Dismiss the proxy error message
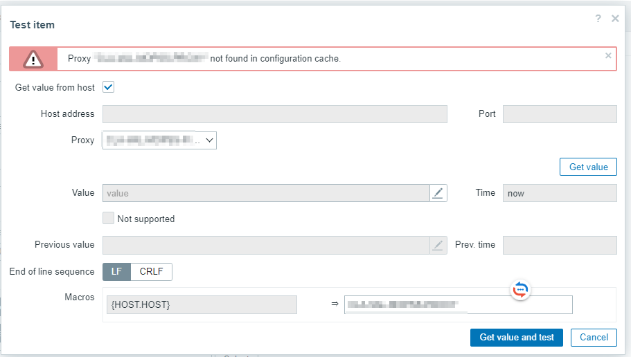Image resolution: width=631 pixels, height=357 pixels. click(x=608, y=56)
